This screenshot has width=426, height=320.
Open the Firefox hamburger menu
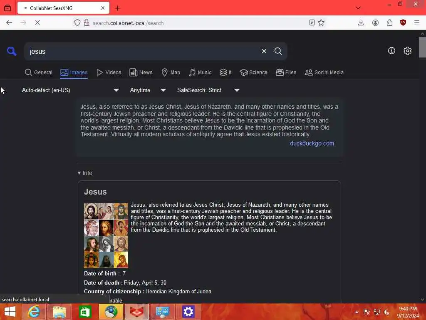pos(417,23)
